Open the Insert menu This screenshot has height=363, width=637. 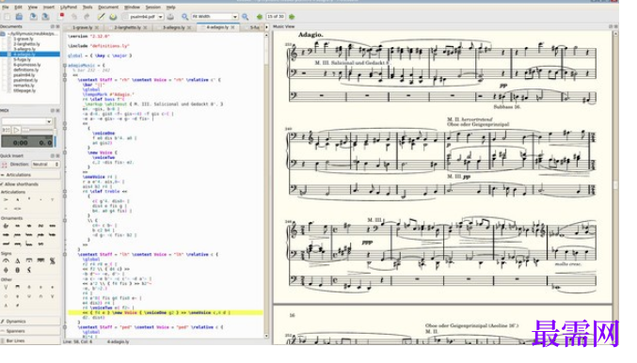coord(49,8)
